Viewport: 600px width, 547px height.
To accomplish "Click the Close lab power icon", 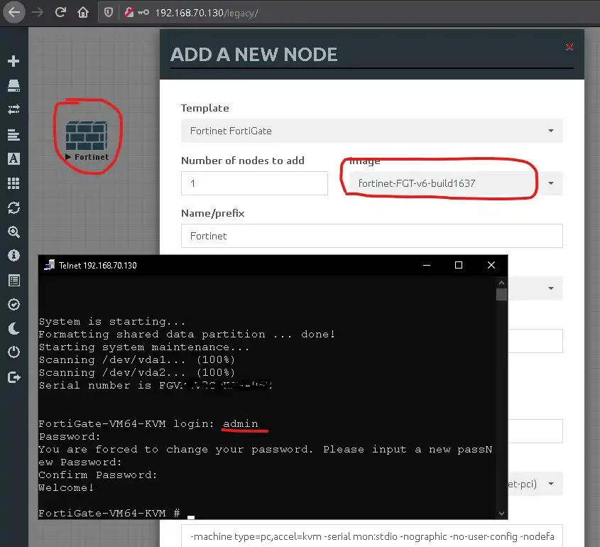I will pos(13,352).
